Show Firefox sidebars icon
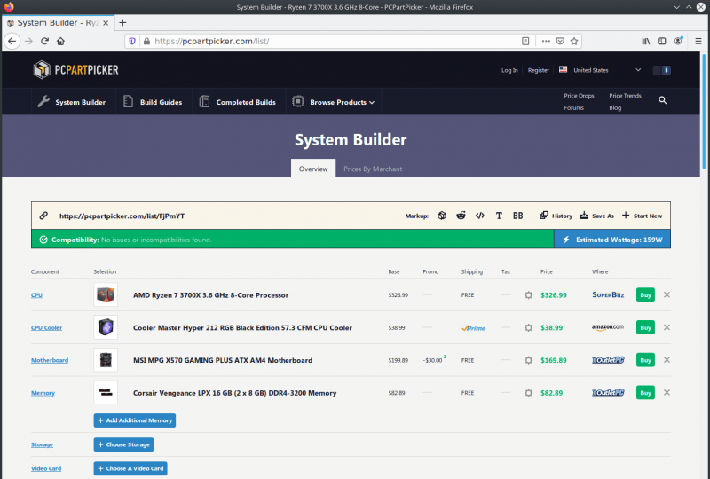The height and width of the screenshot is (479, 710). click(661, 41)
